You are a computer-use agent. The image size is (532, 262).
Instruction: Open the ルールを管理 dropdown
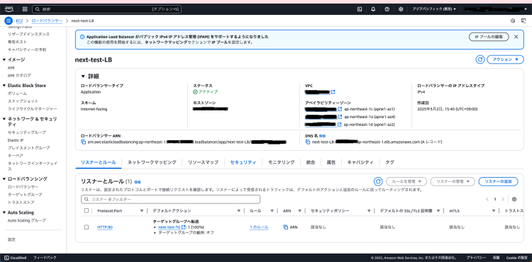(406, 181)
